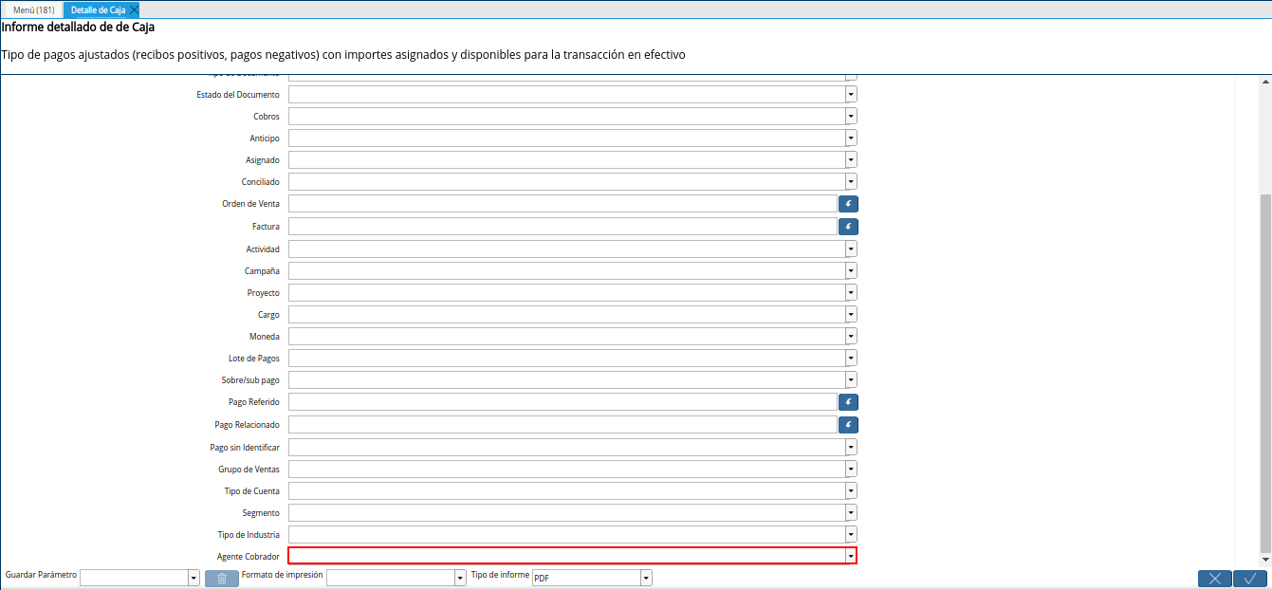This screenshot has width=1272, height=590.
Task: Close the Detalle de Caja tab
Action: [134, 9]
